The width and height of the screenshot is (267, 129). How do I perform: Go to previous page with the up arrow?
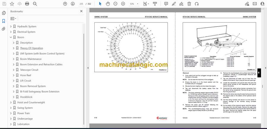pyautogui.click(x=65, y=4)
